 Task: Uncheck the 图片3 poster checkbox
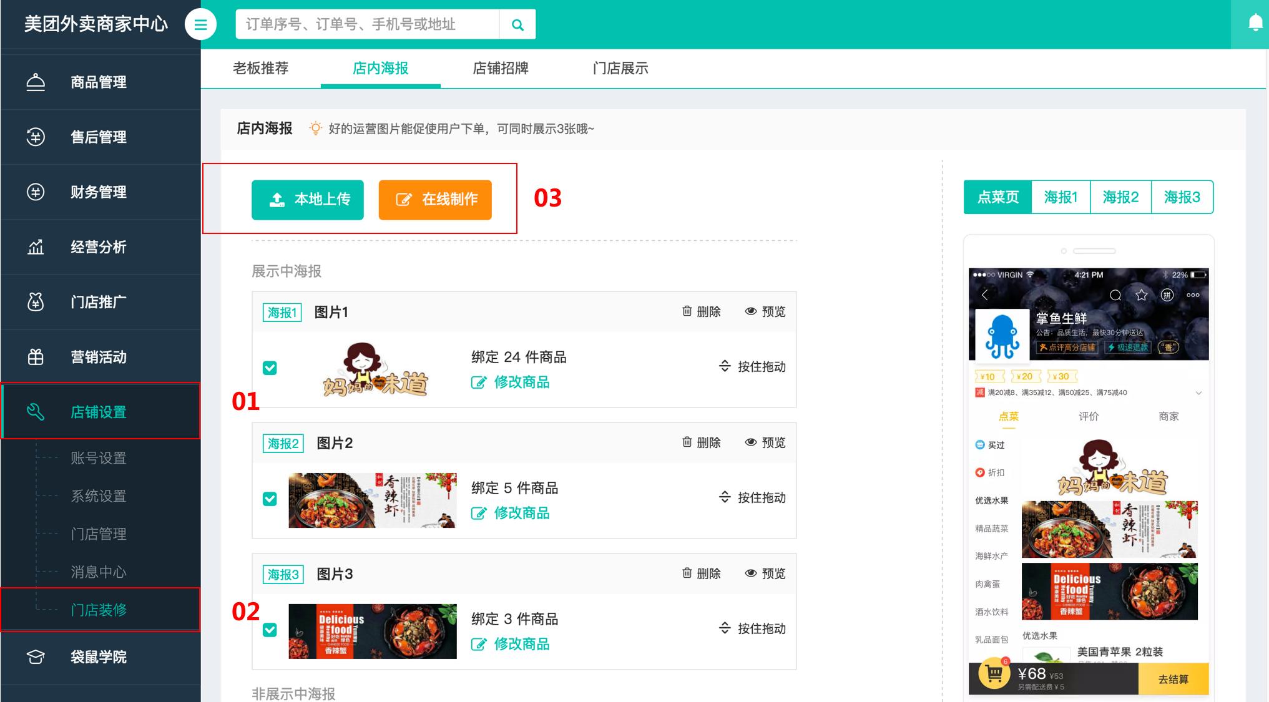(x=270, y=630)
